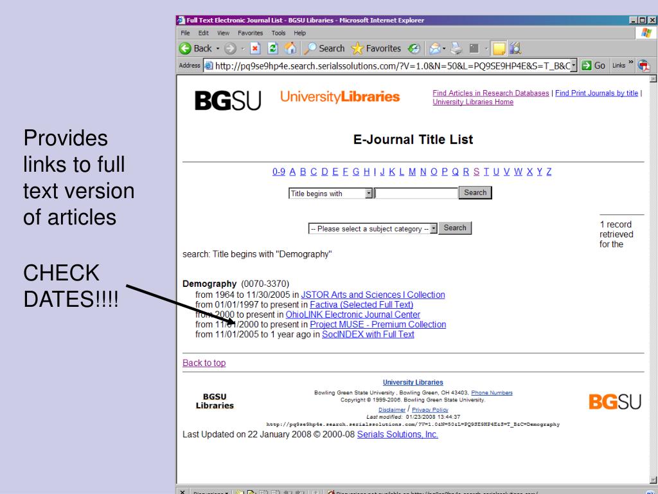Click Search button next to subject category
The width and height of the screenshot is (658, 494).
(x=455, y=228)
